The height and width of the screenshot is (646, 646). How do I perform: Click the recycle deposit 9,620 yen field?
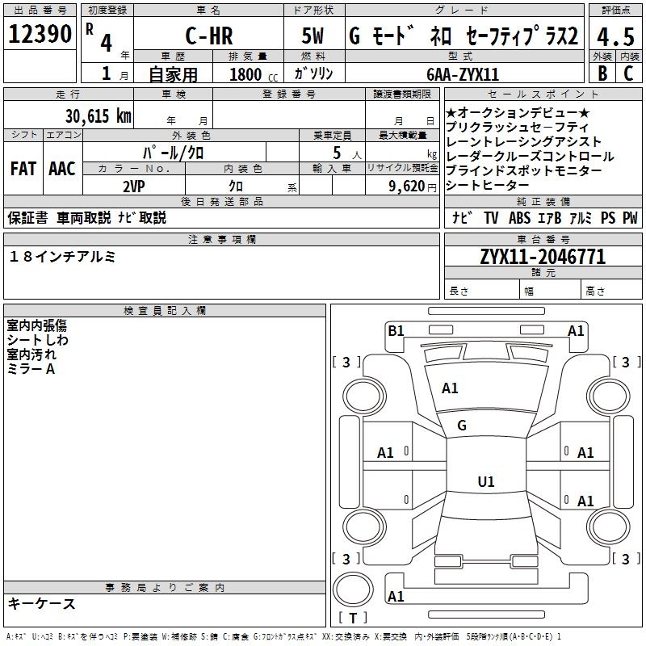(x=402, y=187)
